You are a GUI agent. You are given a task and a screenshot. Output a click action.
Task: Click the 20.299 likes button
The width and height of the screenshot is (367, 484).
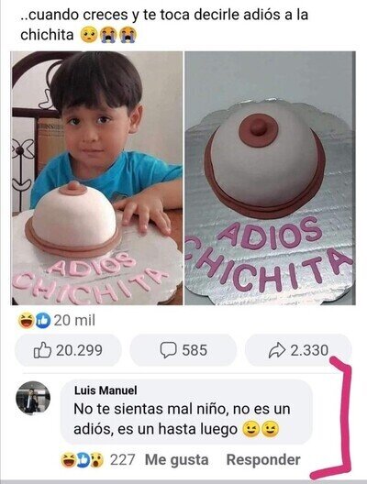(68, 350)
